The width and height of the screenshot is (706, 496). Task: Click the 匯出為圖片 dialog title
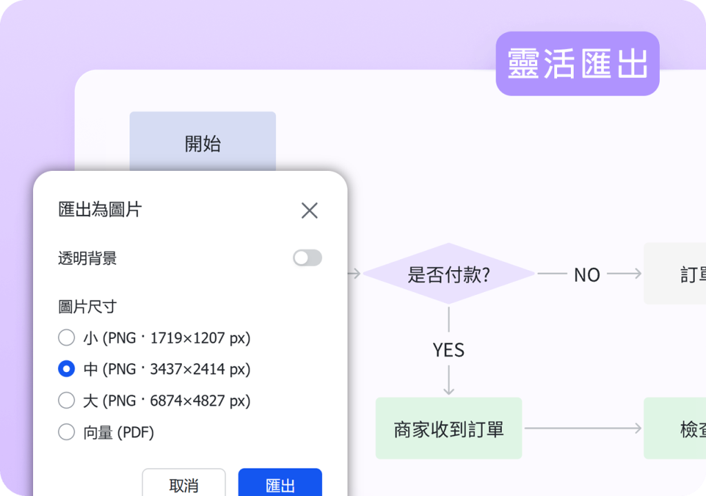click(100, 209)
